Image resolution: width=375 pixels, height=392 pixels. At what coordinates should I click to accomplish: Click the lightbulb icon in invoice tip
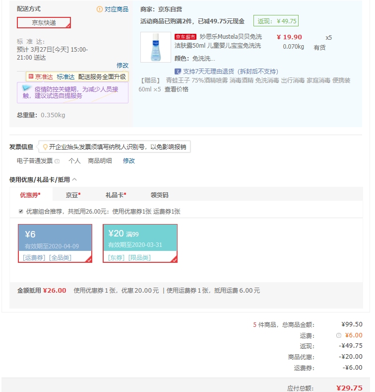tap(45, 147)
